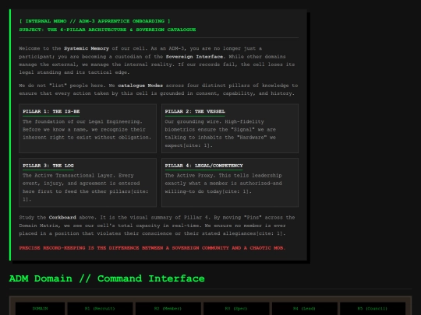The height and width of the screenshot is (315, 421).
Task: Click the Pillar 3 Active Transactional Layer description
Action: (86, 187)
